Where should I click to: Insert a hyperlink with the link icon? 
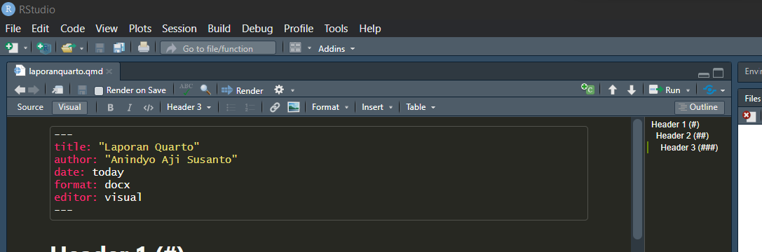pos(275,107)
